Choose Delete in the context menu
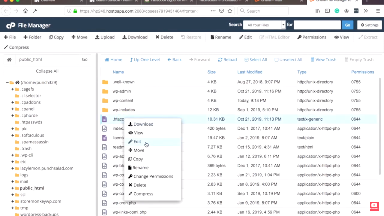Image resolution: width=384 pixels, height=216 pixels. coord(152,185)
